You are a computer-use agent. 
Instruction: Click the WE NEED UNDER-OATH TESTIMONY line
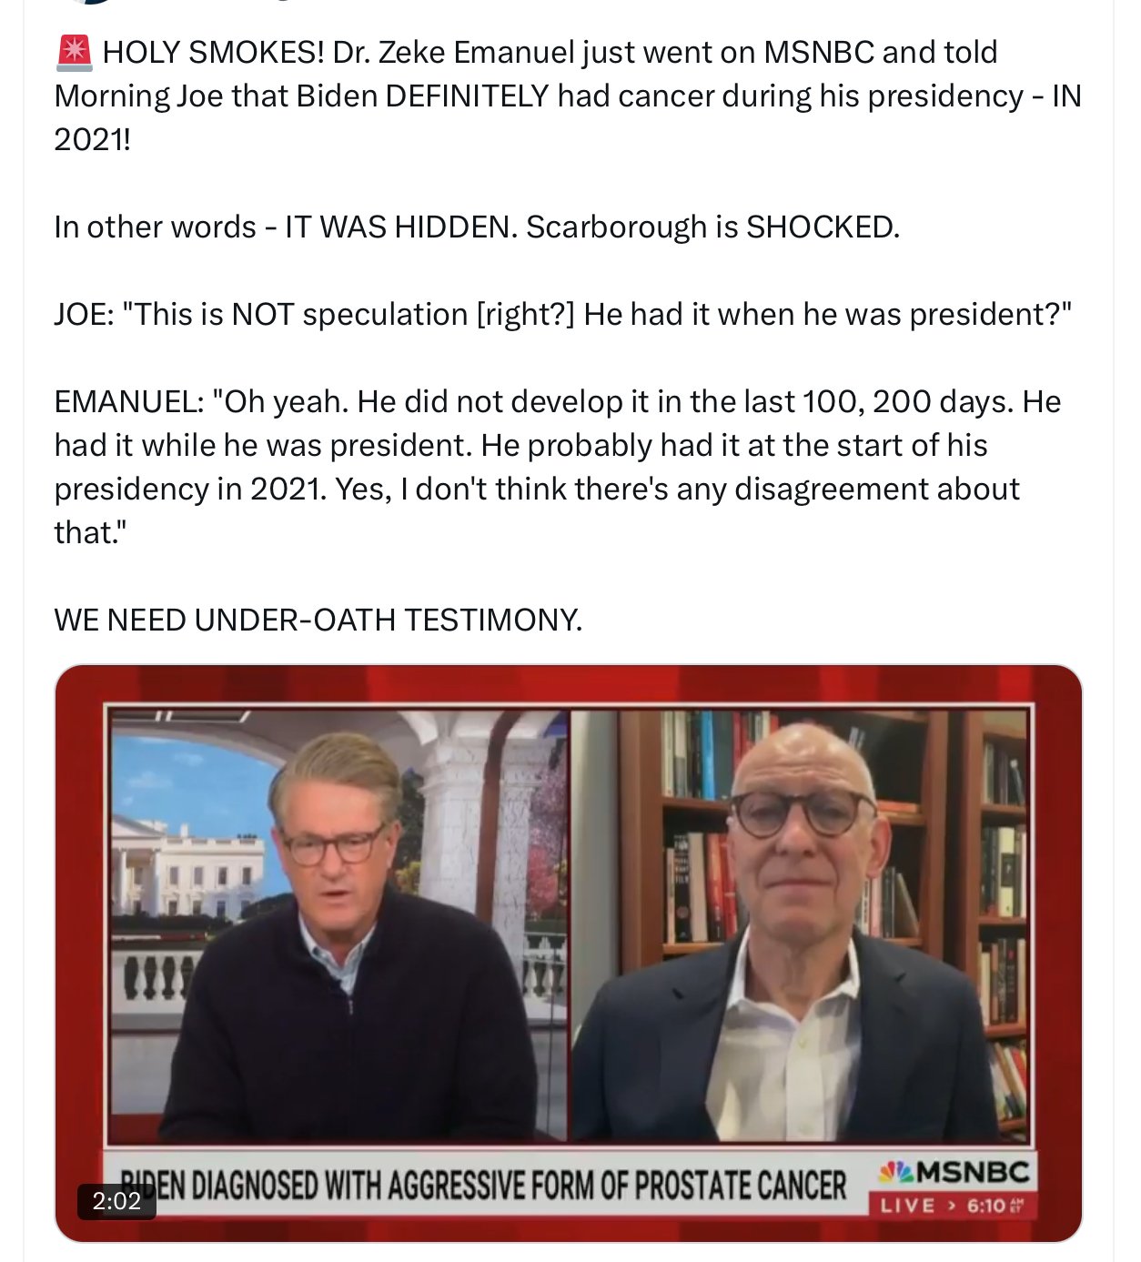click(318, 621)
